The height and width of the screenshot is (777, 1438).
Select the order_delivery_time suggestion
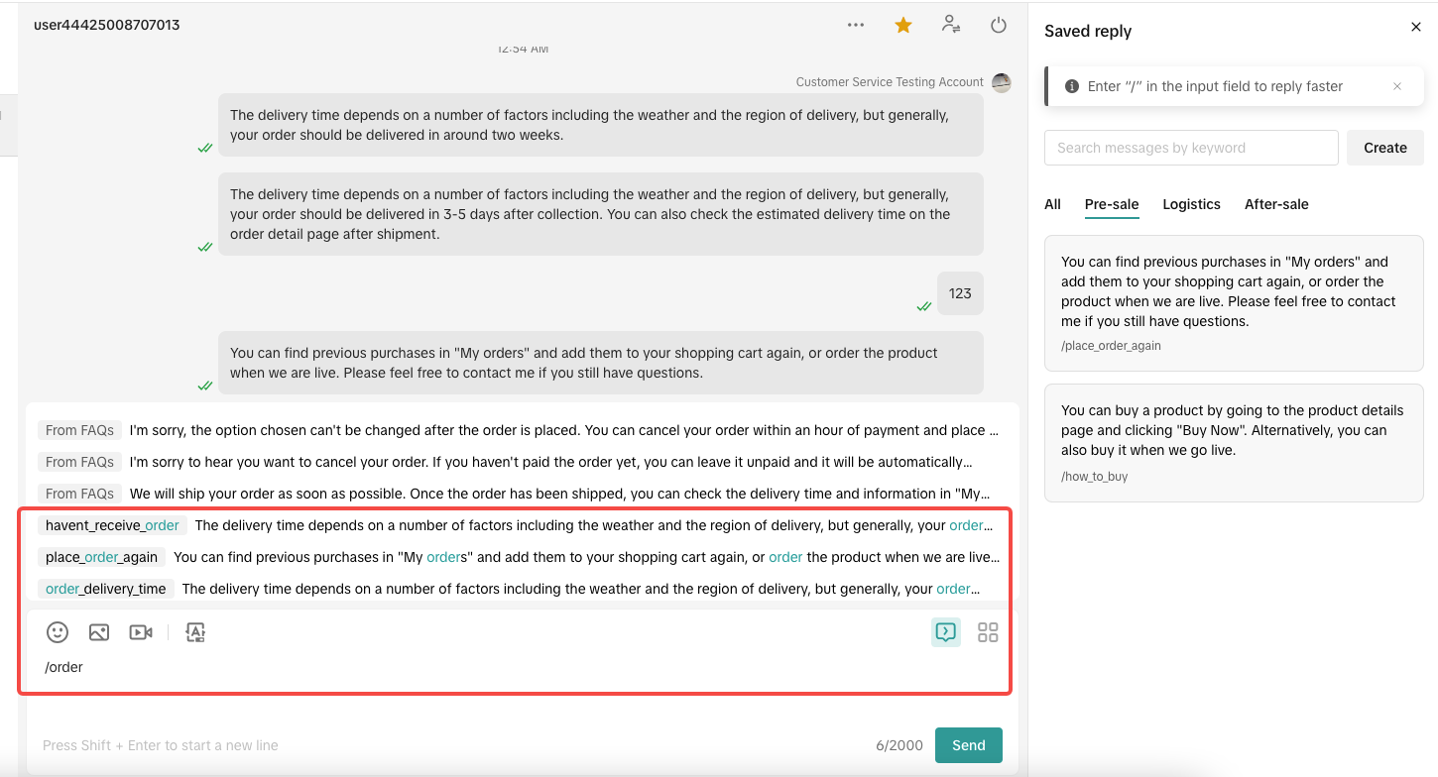point(106,589)
